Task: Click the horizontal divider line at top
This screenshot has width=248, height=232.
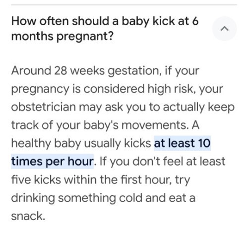Action: click(x=124, y=5)
